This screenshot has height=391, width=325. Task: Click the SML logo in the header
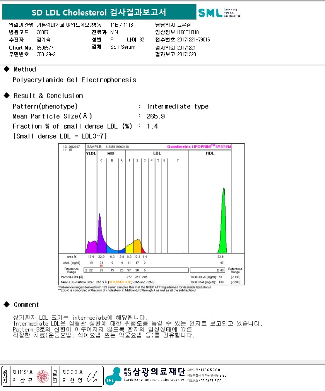(219, 12)
